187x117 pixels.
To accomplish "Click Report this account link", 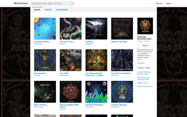I will [x=145, y=86].
